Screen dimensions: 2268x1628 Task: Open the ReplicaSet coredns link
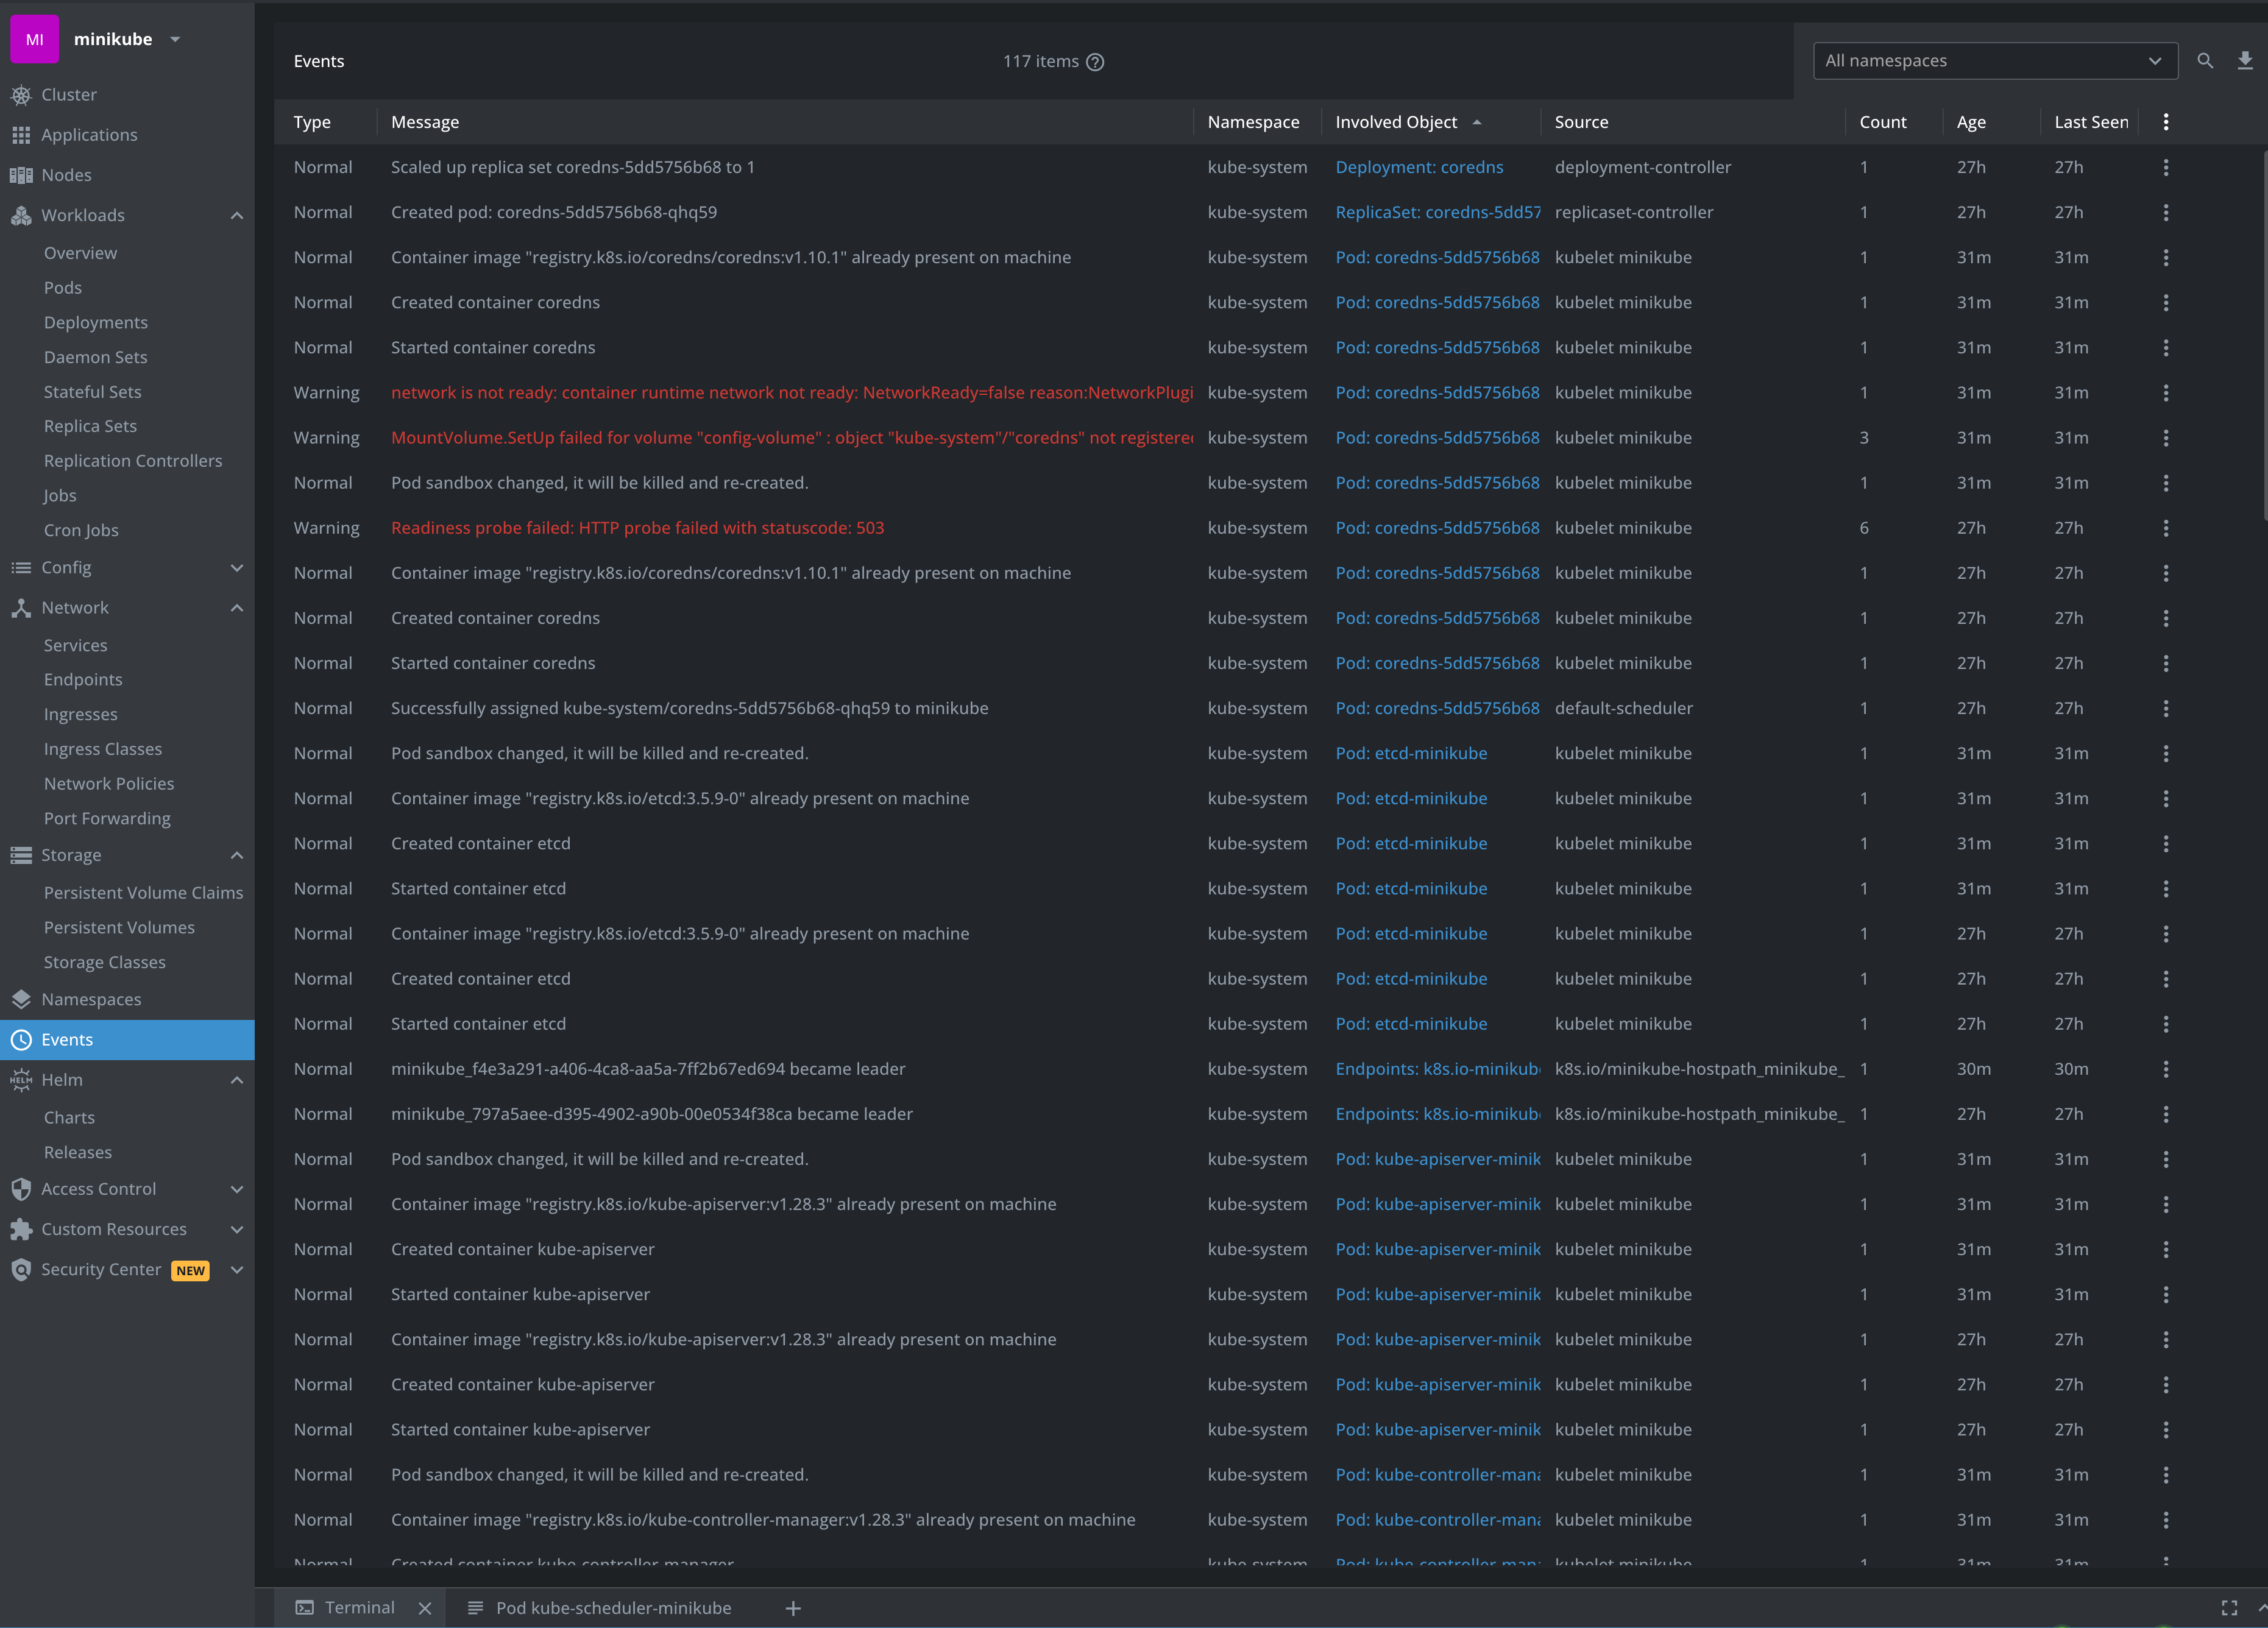pyautogui.click(x=1437, y=212)
